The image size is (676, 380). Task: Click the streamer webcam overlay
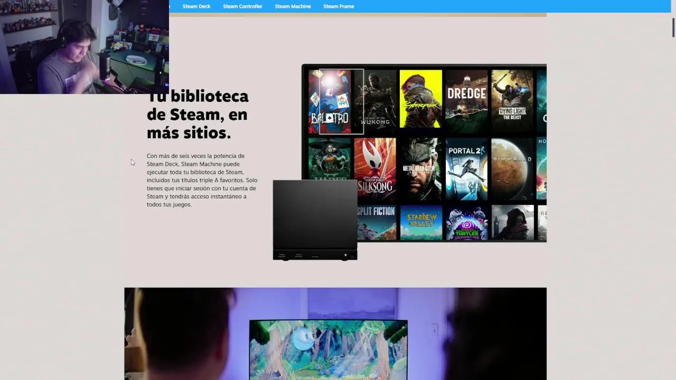pos(84,47)
